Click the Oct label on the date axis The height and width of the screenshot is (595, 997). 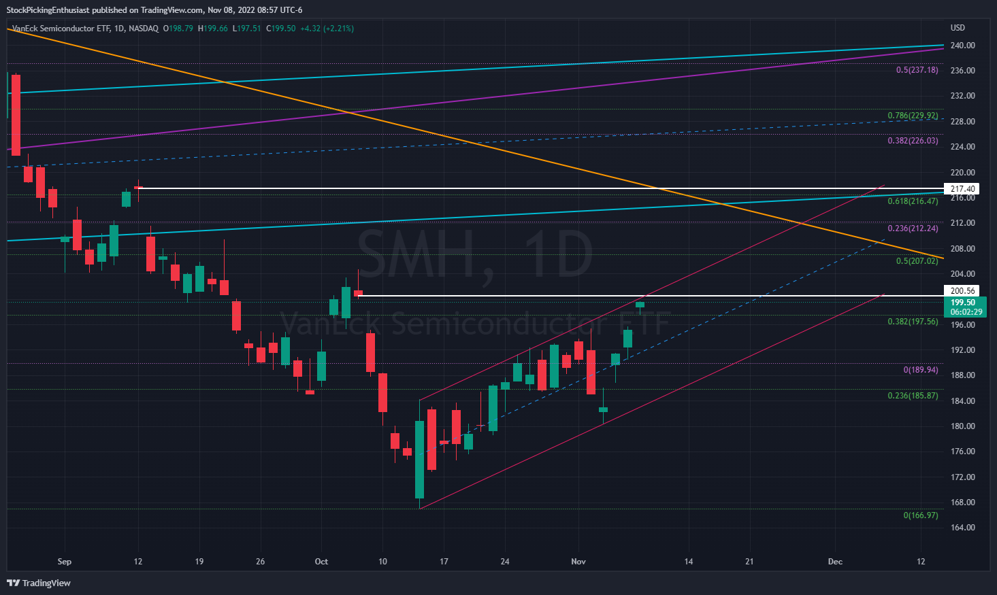pyautogui.click(x=322, y=562)
